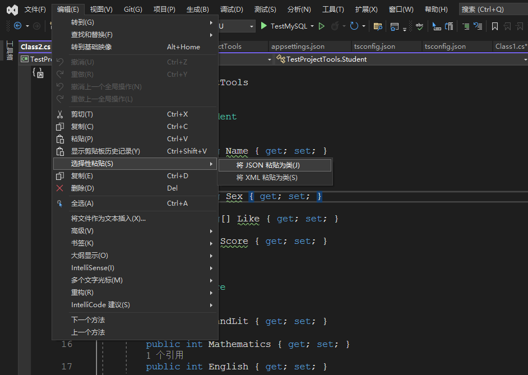
Task: Click the bookmark icon in toolbar
Action: 495,26
